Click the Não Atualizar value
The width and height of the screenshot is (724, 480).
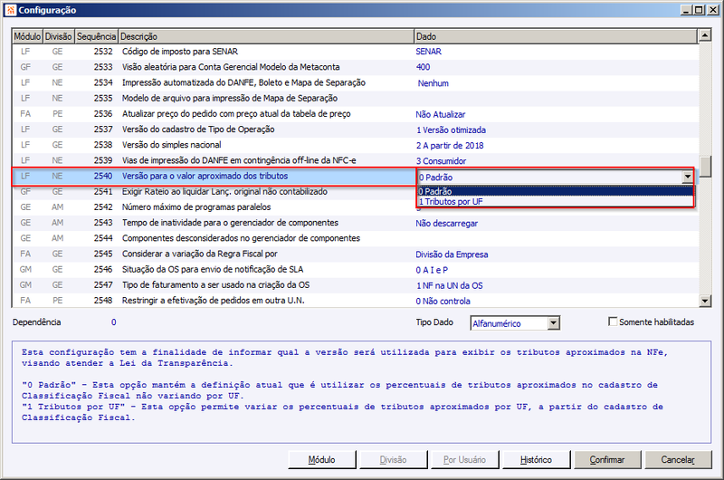click(x=440, y=114)
